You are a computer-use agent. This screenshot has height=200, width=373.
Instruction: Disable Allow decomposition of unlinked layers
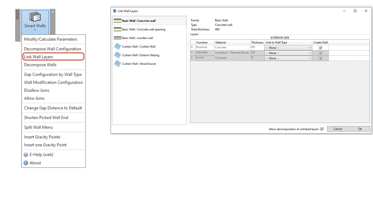[322, 129]
